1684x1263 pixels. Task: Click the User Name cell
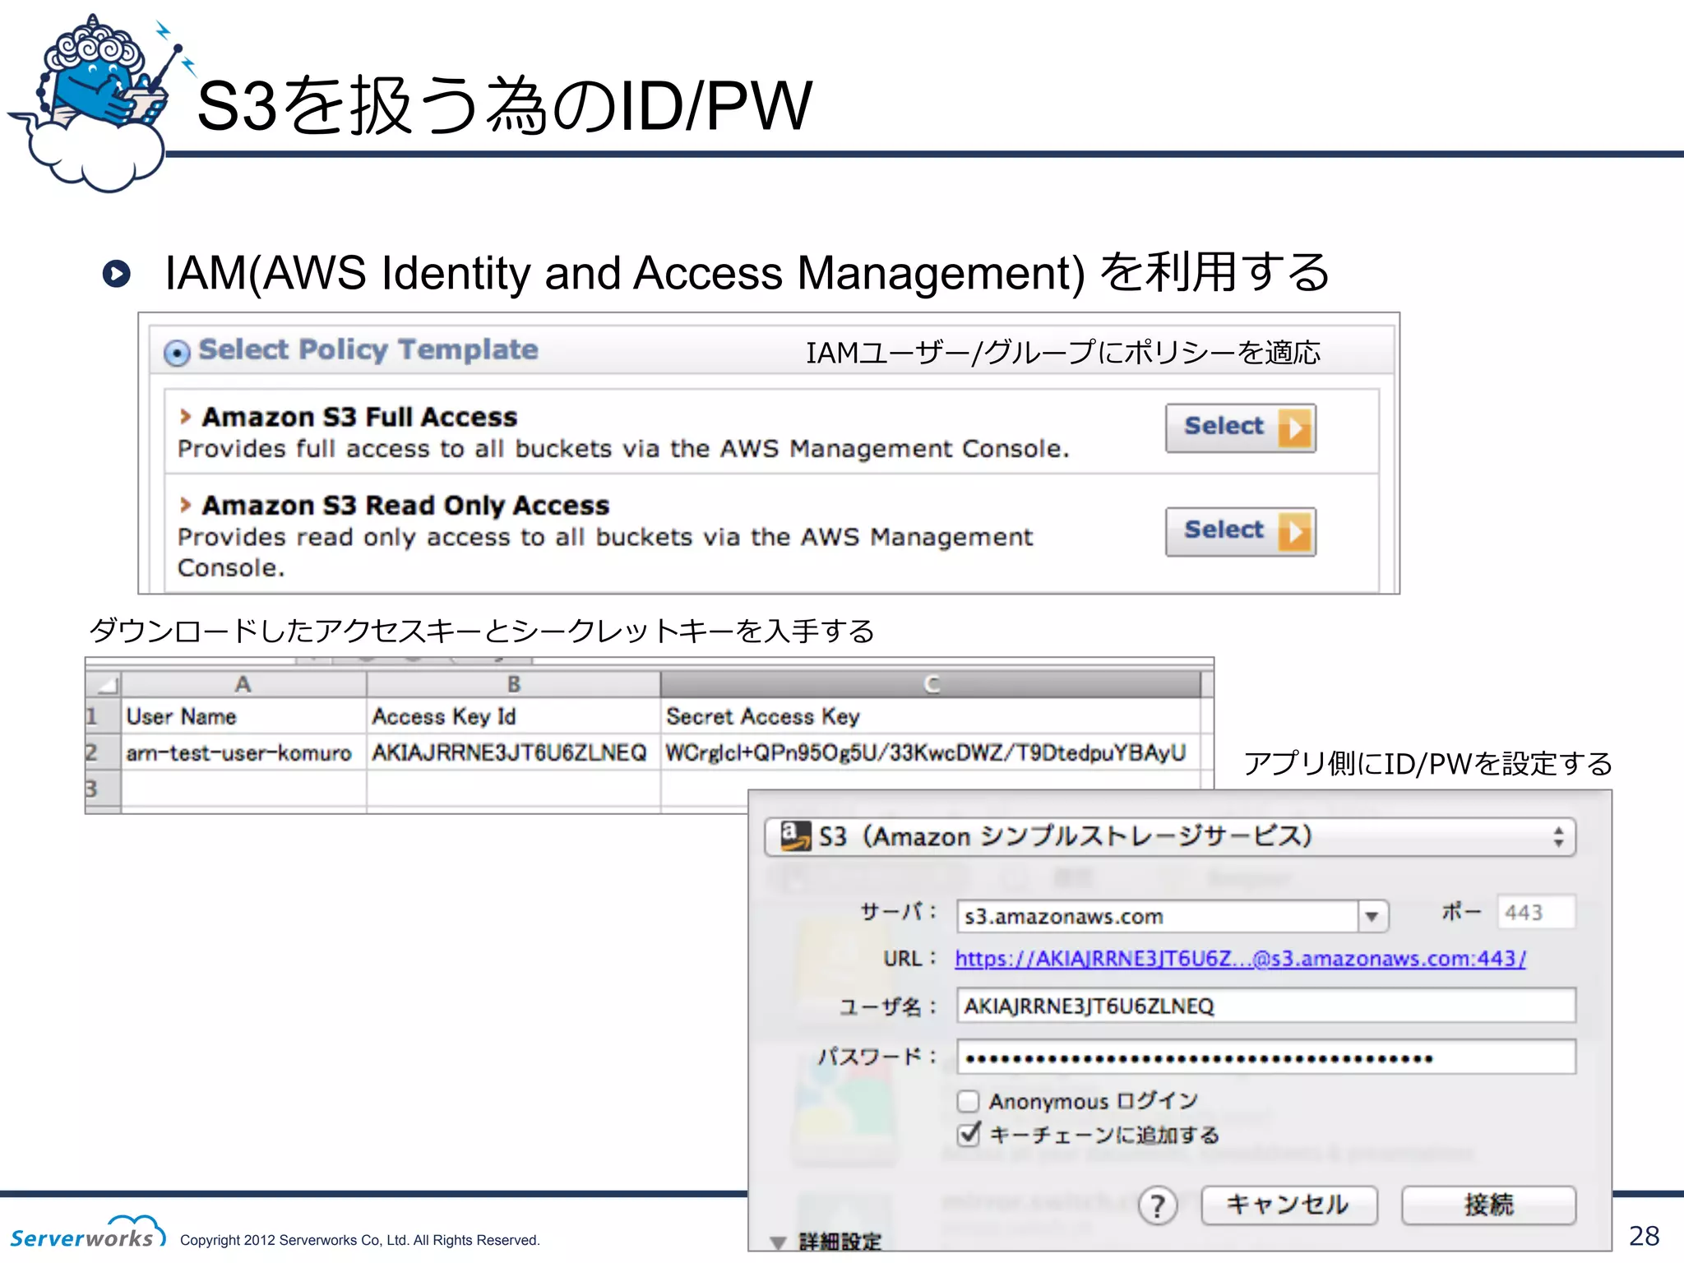click(243, 716)
